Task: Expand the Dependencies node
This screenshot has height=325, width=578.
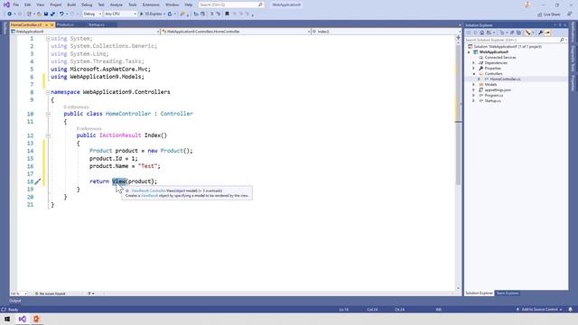Action: coord(473,63)
